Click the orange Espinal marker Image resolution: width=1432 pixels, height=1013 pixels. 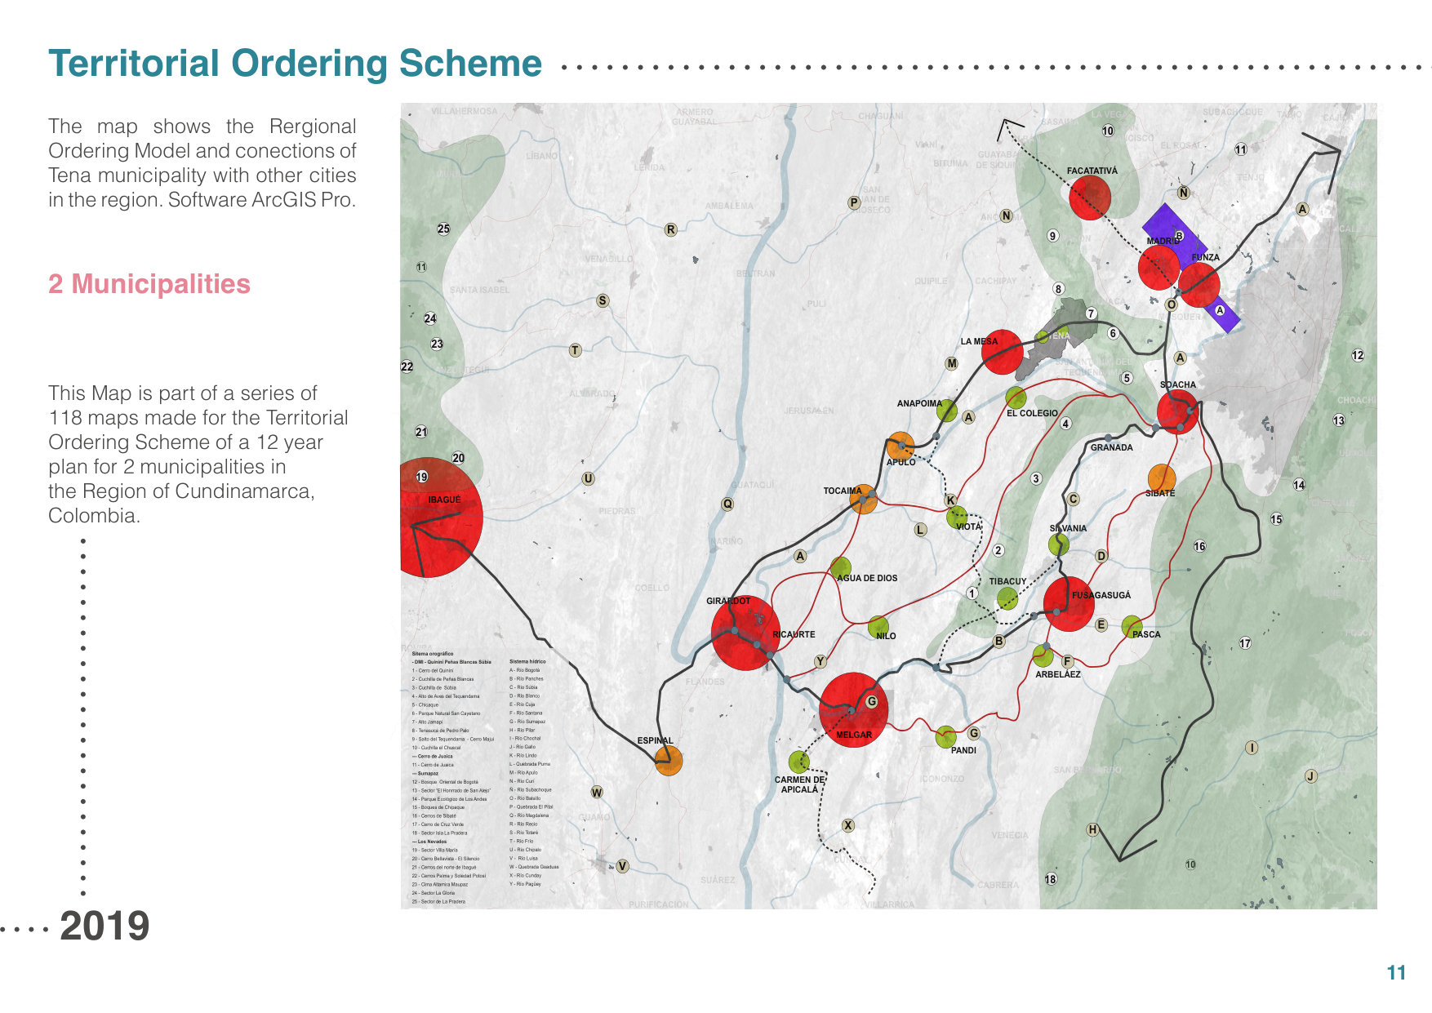[668, 761]
